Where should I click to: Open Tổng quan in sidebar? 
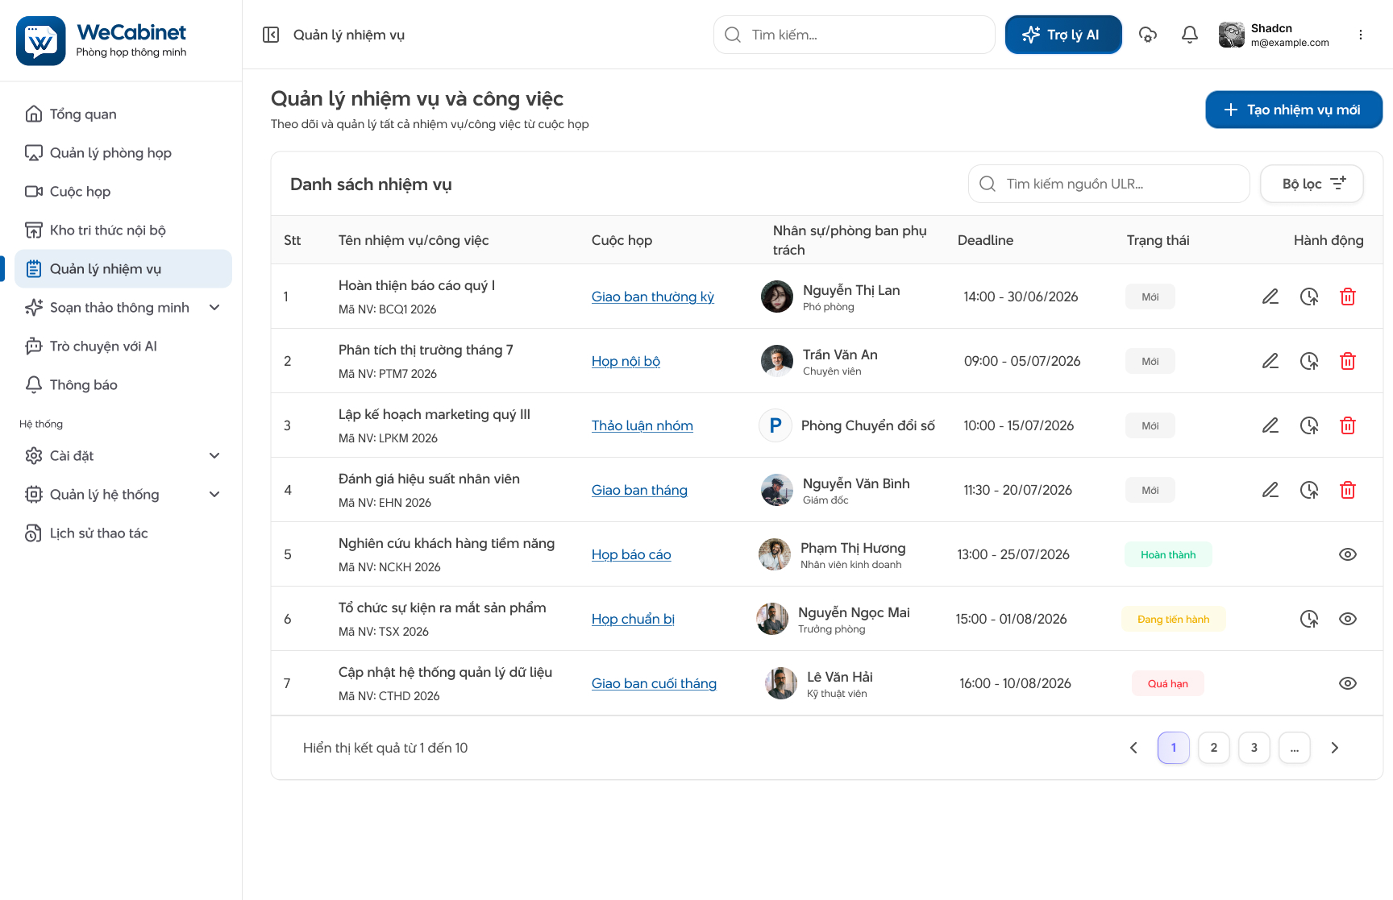pyautogui.click(x=123, y=114)
